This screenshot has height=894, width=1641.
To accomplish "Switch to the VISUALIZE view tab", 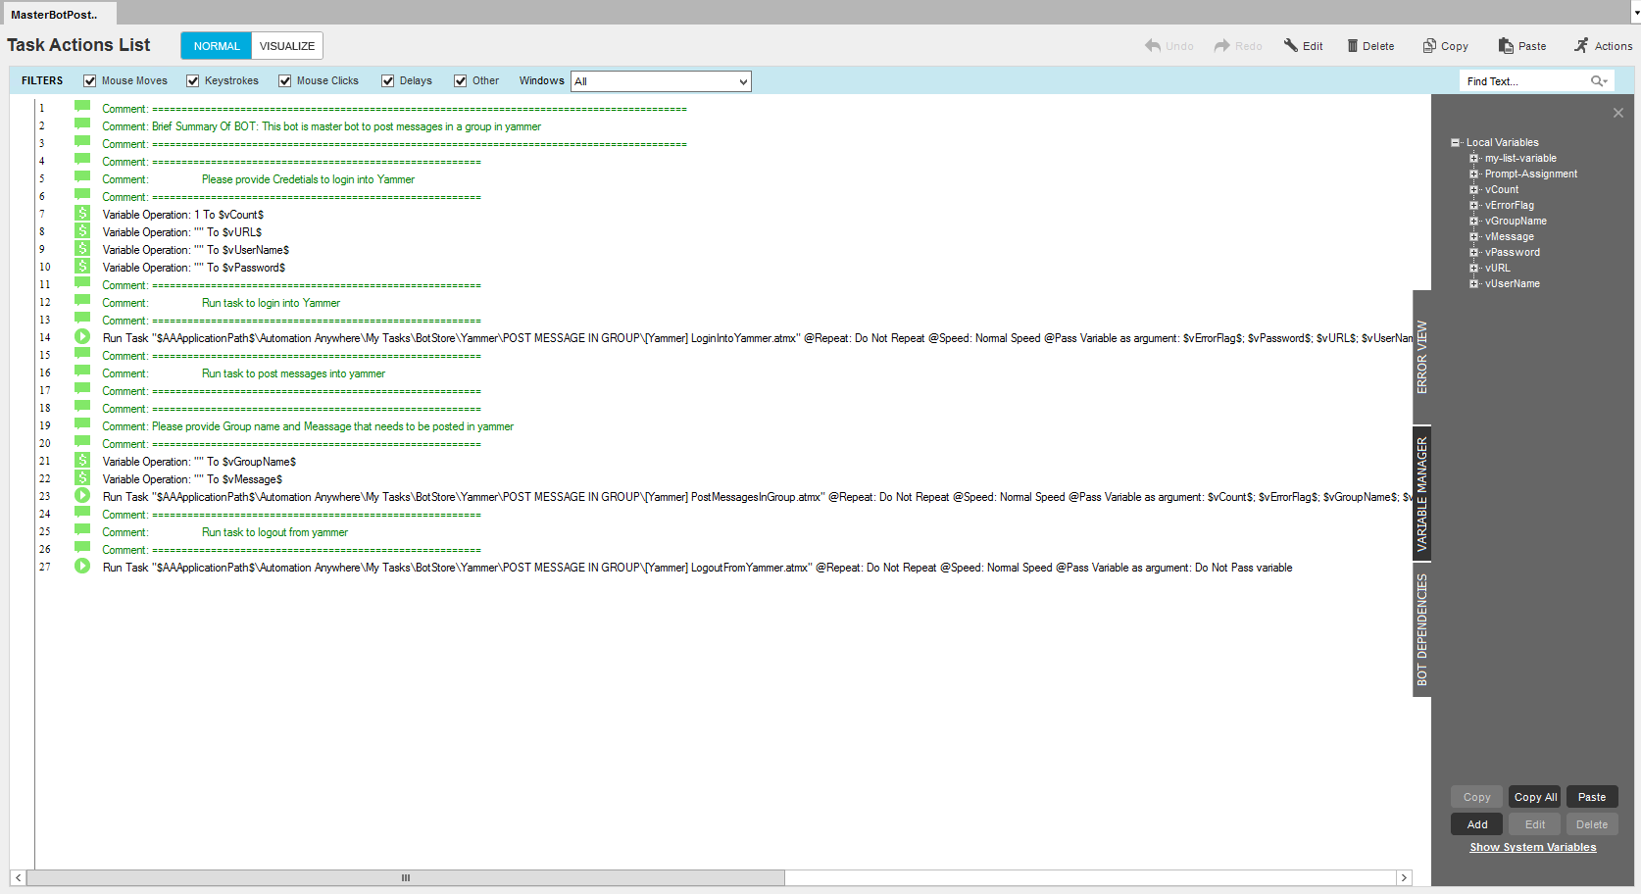I will point(287,46).
